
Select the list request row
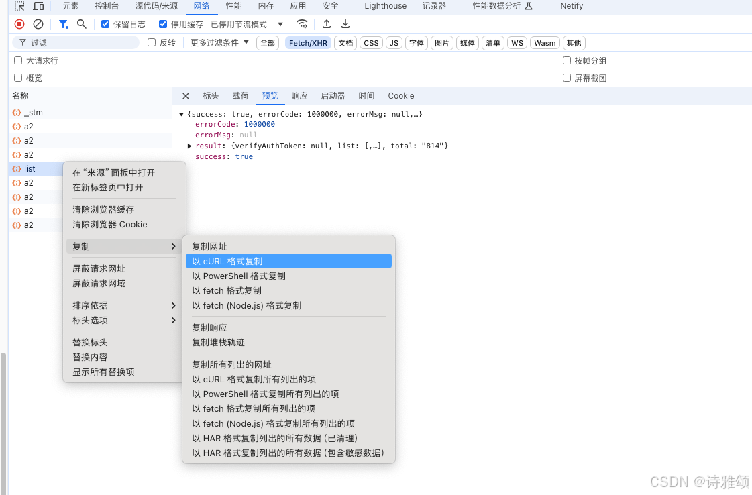coord(36,169)
